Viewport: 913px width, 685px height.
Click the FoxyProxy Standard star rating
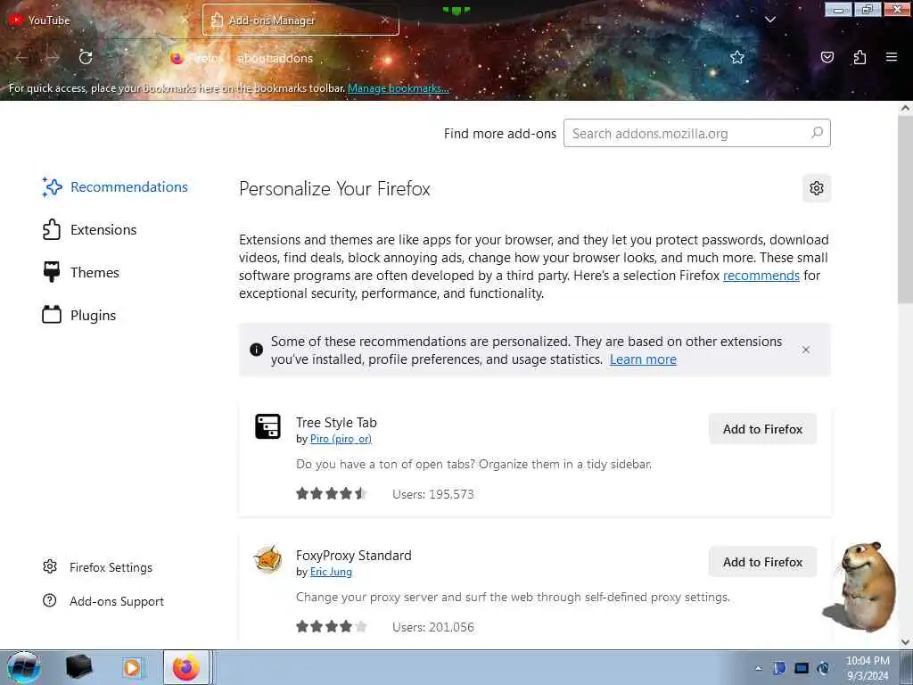pos(331,627)
